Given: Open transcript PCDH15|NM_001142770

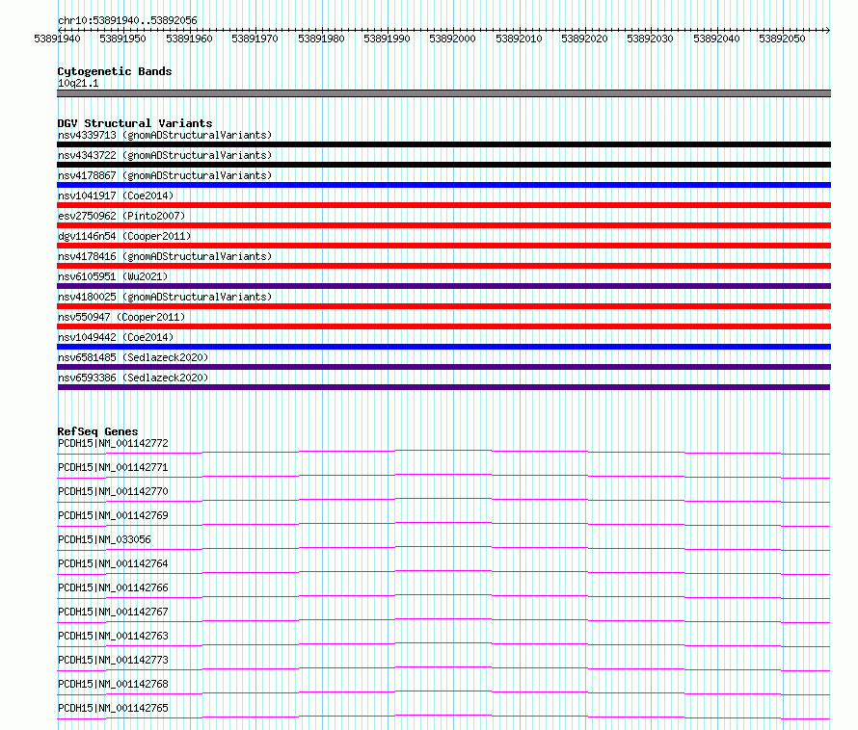Looking at the screenshot, I should [x=113, y=491].
